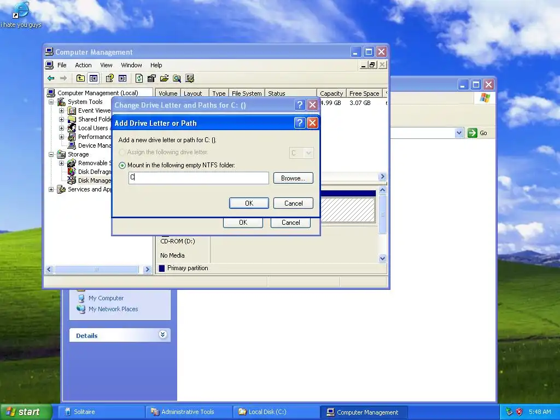
Task: Click Cancel in Change Drive Letter and Paths dialog
Action: 290,223
